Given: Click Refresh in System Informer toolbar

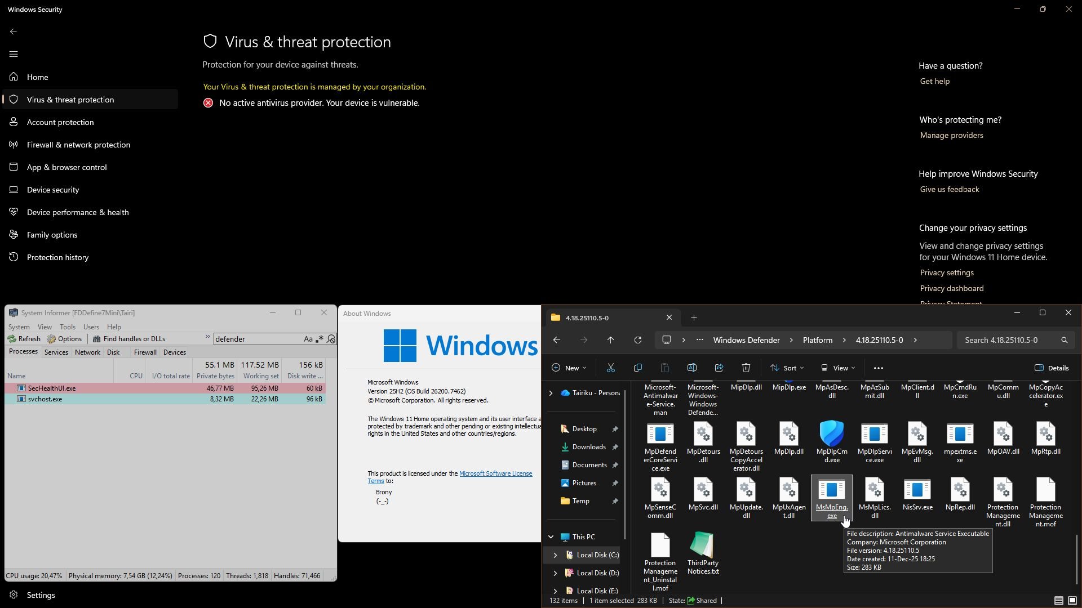Looking at the screenshot, I should (24, 339).
